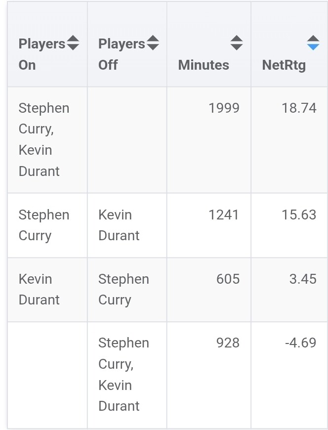Screen dimensions: 328x430
Task: Sort table by Players On header
Action: click(x=41, y=54)
